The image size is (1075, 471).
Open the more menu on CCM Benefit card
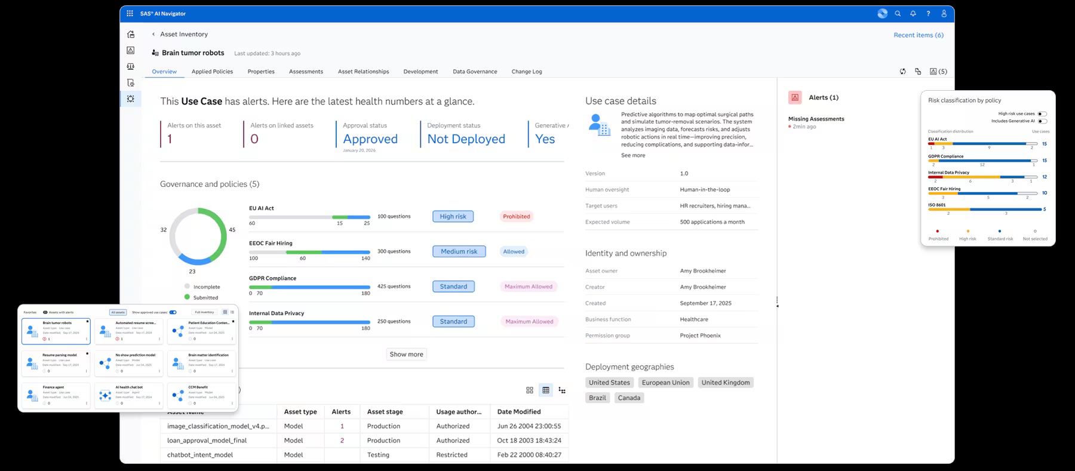pyautogui.click(x=232, y=404)
